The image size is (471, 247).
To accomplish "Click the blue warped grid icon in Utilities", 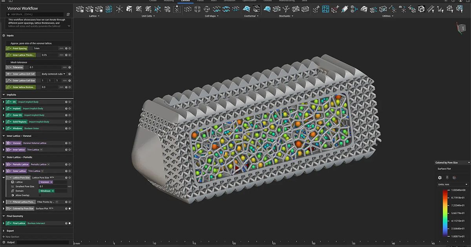I will [x=326, y=9].
